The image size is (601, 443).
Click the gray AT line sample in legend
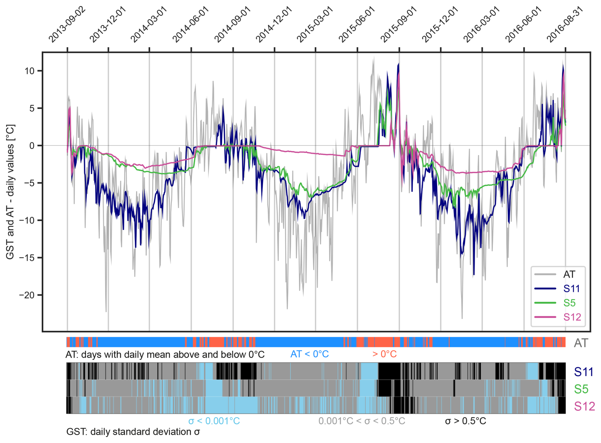pos(545,274)
